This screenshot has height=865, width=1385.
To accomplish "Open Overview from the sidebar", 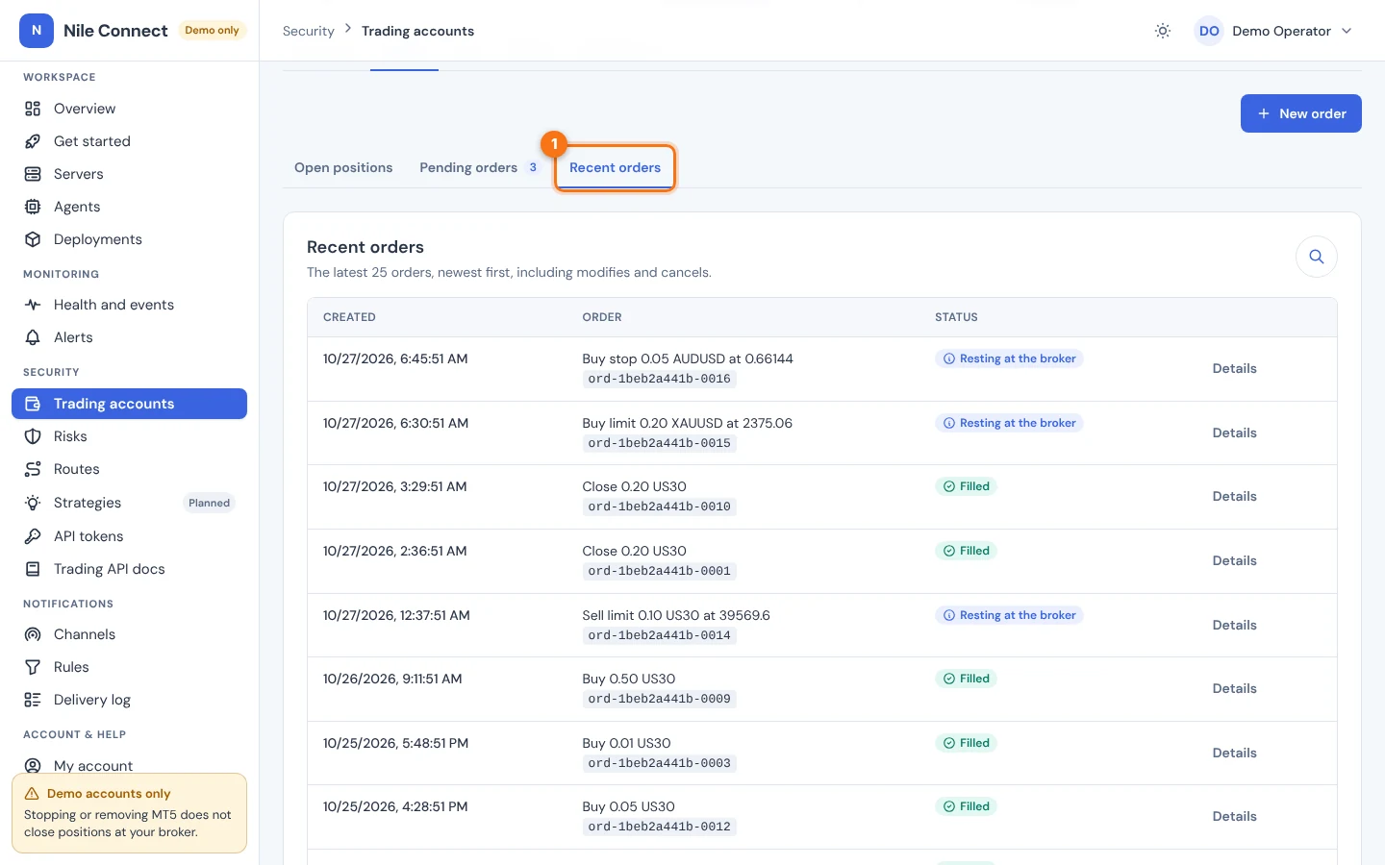I will 129,109.
